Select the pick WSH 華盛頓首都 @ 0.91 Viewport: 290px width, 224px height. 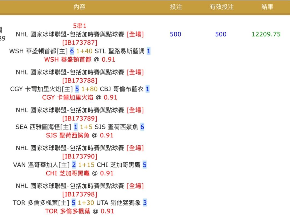(x=80, y=60)
